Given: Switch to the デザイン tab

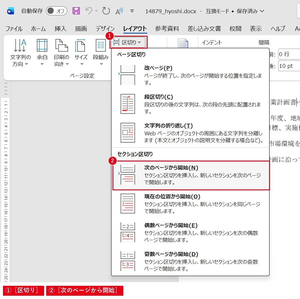Looking at the screenshot, I should point(105,29).
